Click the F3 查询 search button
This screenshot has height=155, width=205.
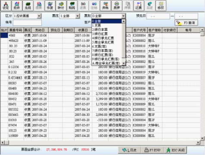[186, 23]
